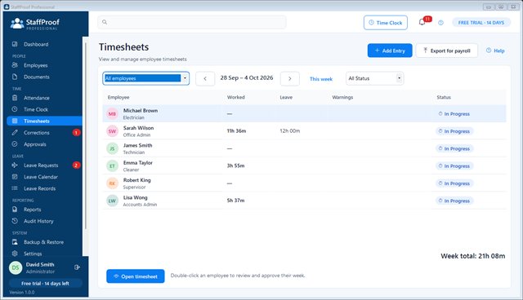Image resolution: width=523 pixels, height=300 pixels.
Task: Open Backup & Restore
Action: (x=44, y=242)
